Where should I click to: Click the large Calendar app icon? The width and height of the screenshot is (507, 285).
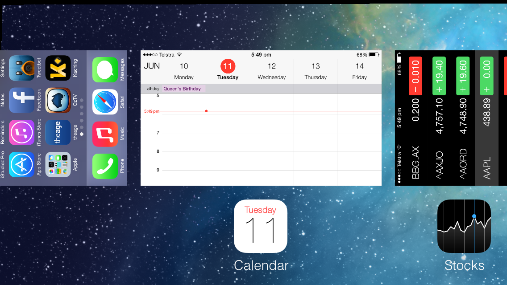click(x=261, y=226)
